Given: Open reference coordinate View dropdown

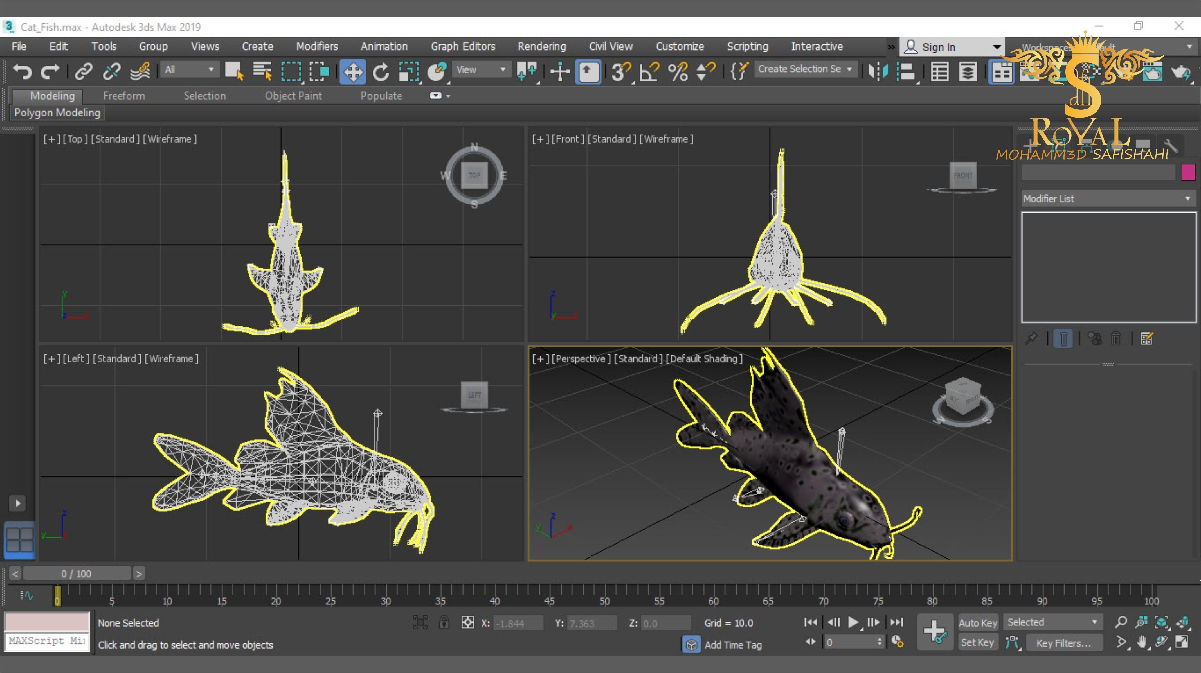Looking at the screenshot, I should coord(482,69).
